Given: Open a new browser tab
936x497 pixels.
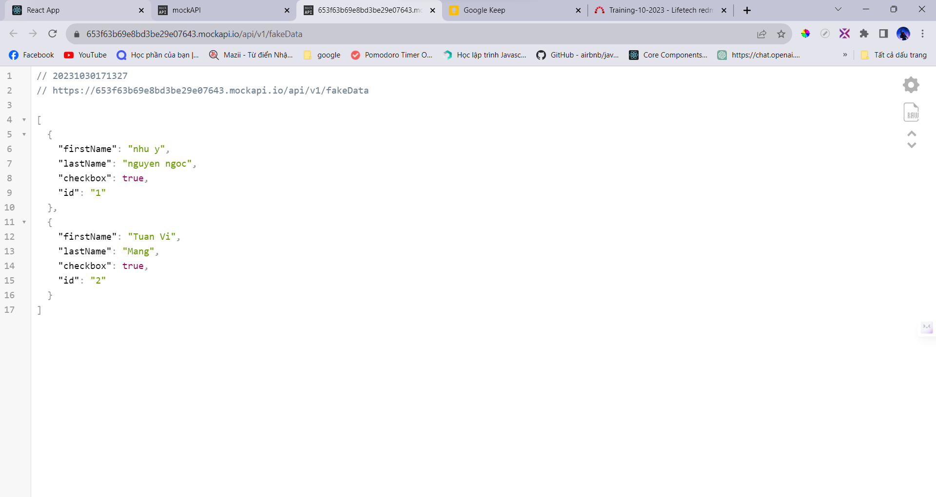Looking at the screenshot, I should coord(747,10).
